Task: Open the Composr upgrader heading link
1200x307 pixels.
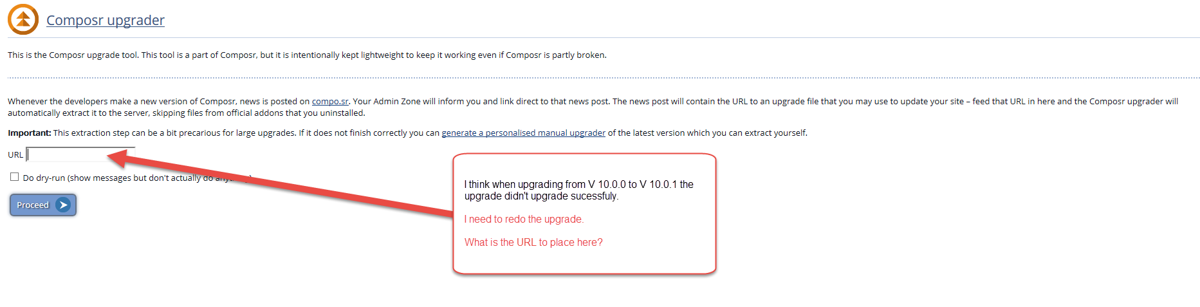Action: 106,21
